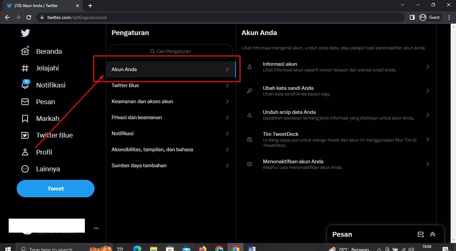Compose new message icon in Pesan drawer
The height and width of the screenshot is (251, 456).
[421, 234]
